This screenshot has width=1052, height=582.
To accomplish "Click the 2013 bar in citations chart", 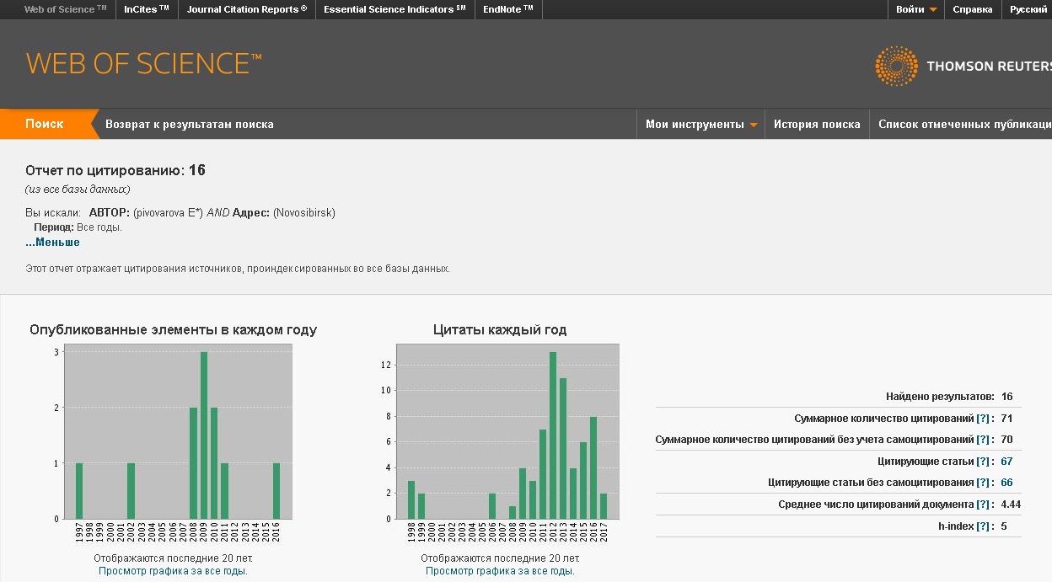I will pyautogui.click(x=563, y=448).
